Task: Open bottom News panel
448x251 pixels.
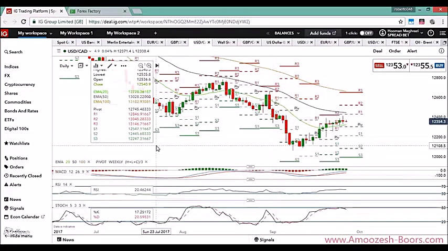Action: click(x=66, y=239)
